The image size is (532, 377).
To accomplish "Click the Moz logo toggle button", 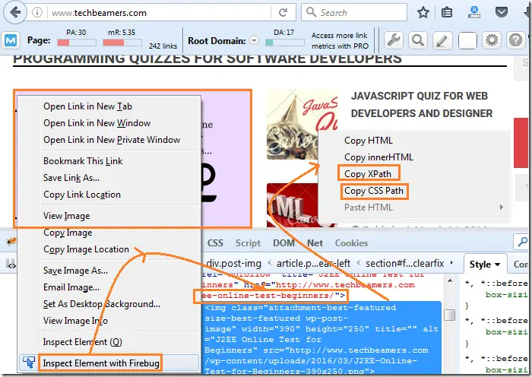I will pos(11,41).
